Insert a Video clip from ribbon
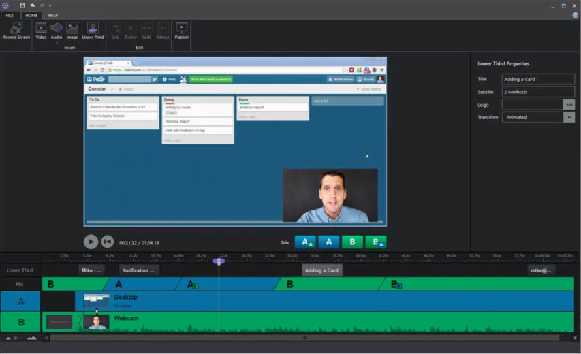Viewport: 581px width, 354px height. pos(41,29)
